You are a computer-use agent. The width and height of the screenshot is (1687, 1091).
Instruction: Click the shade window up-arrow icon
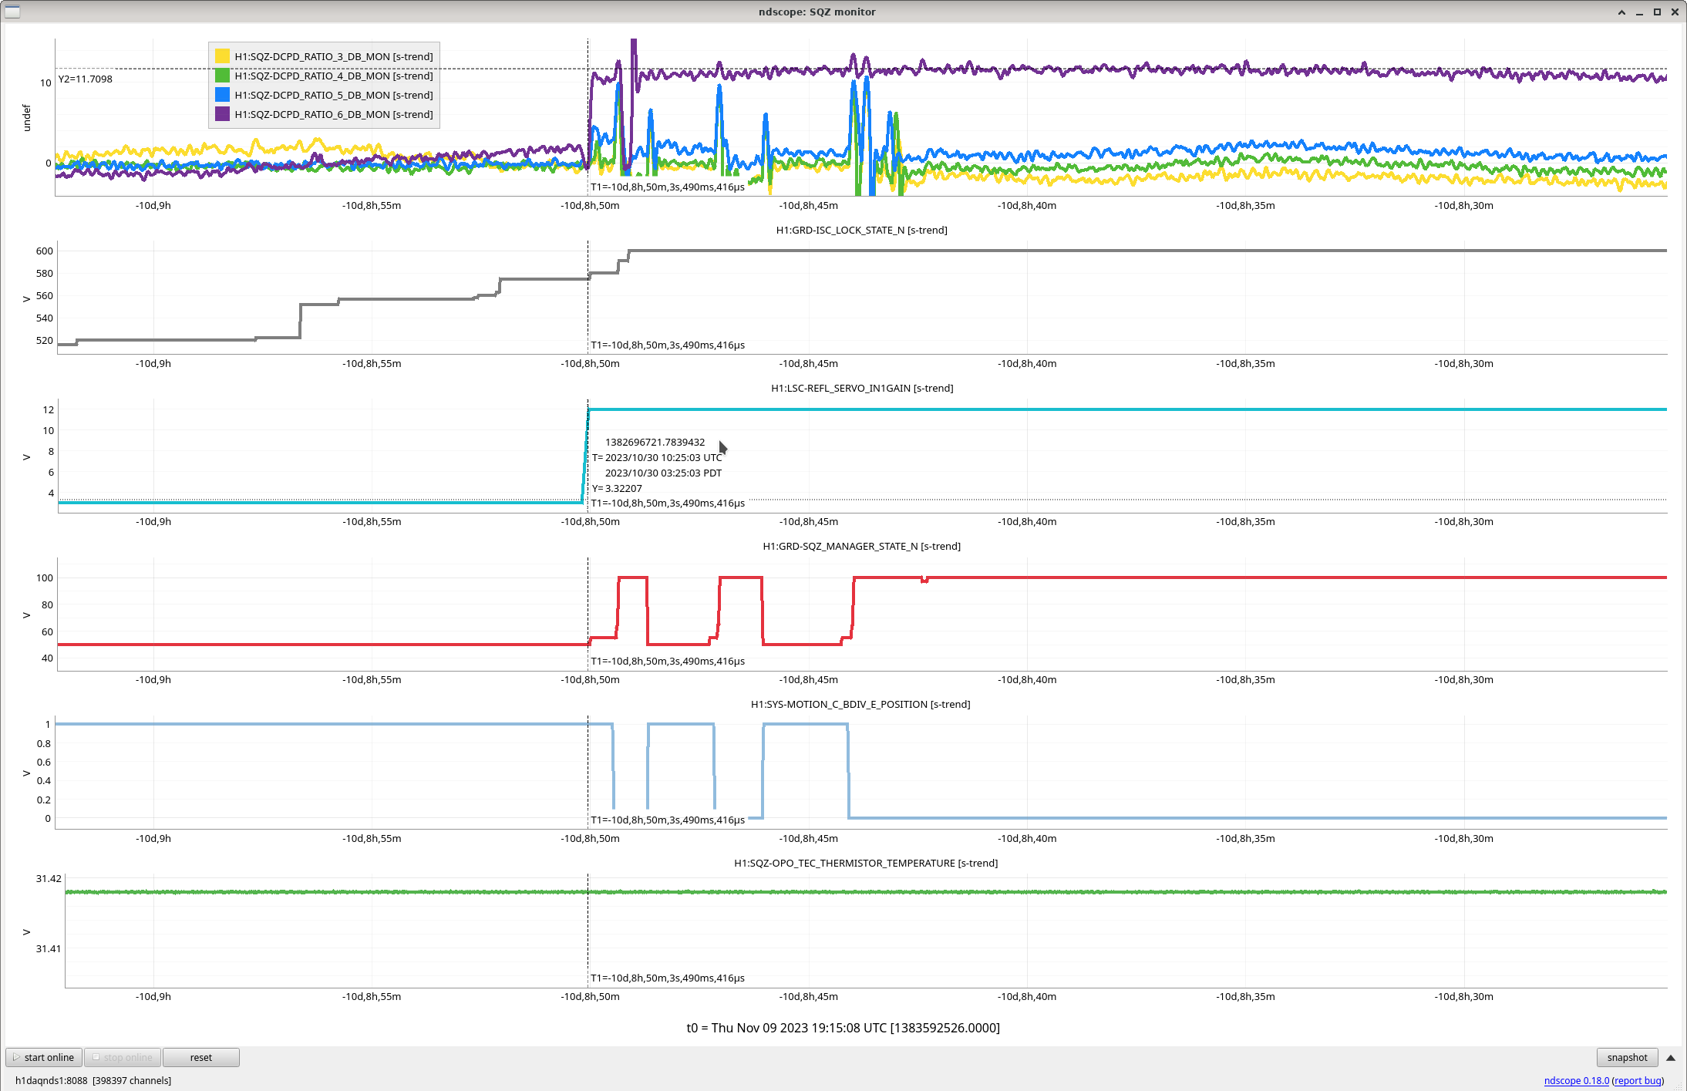pyautogui.click(x=1621, y=12)
